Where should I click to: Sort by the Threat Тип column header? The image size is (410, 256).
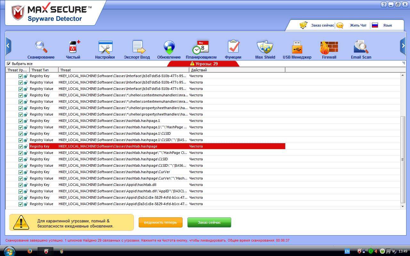[x=44, y=70]
